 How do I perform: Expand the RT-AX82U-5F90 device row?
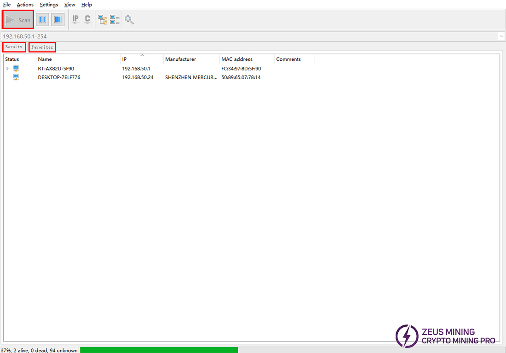coord(7,69)
